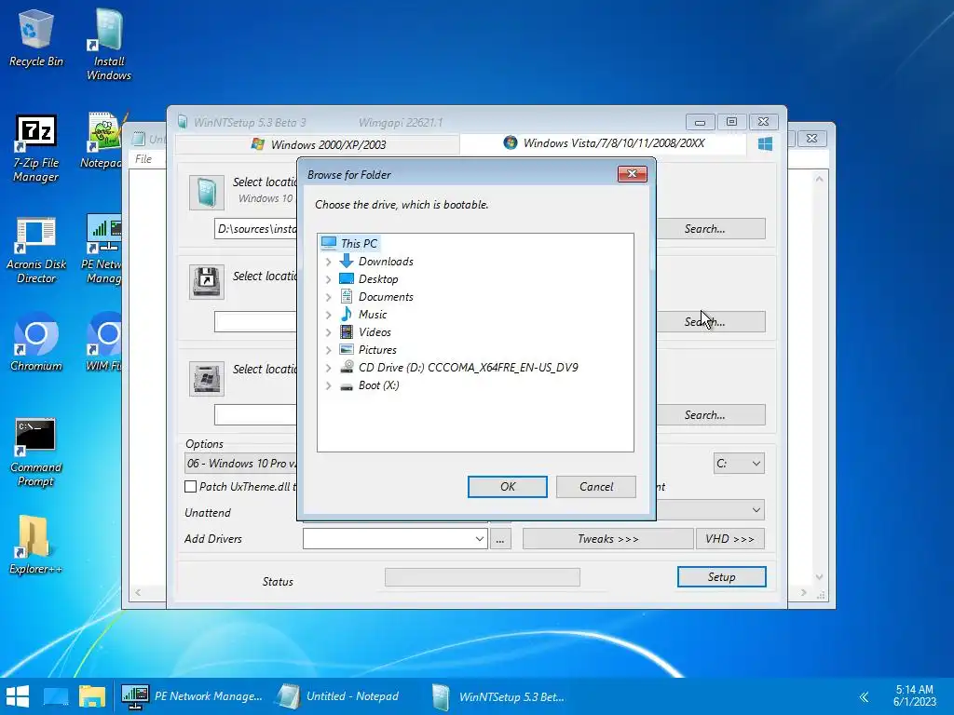Click Notepad vertical scrollbar down arrow
Screen dimensions: 954x715
coord(819,577)
